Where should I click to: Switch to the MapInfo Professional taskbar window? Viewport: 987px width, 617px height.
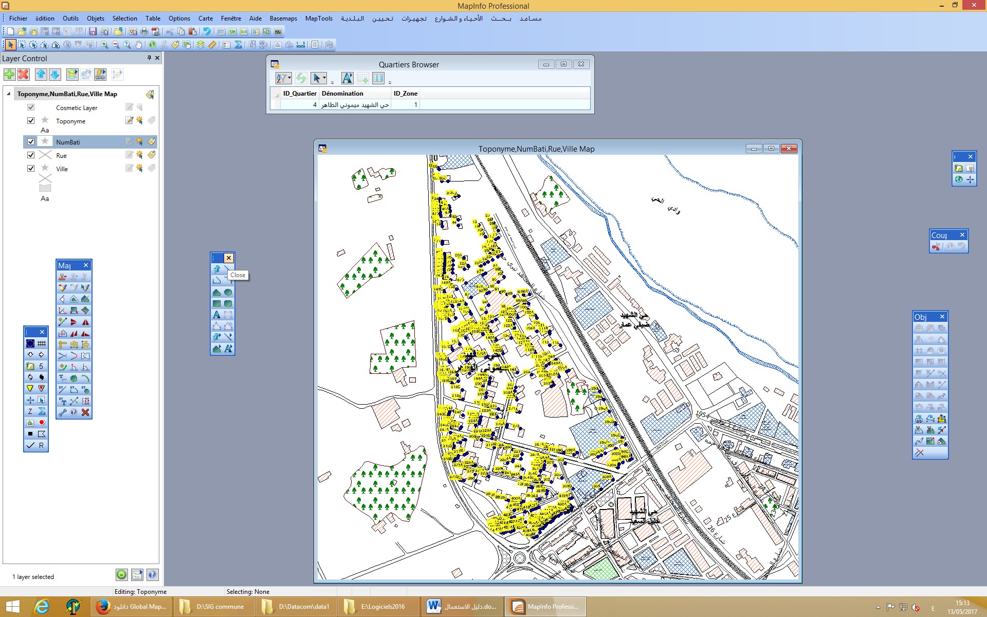545,607
